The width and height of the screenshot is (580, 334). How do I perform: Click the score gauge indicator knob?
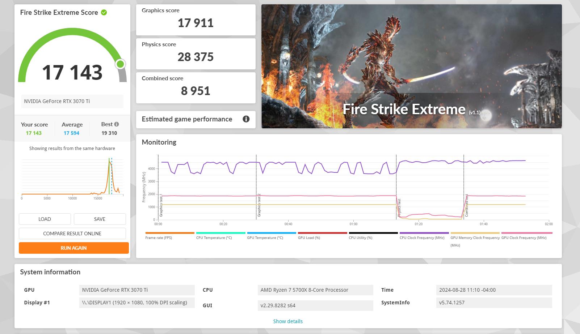click(x=121, y=64)
